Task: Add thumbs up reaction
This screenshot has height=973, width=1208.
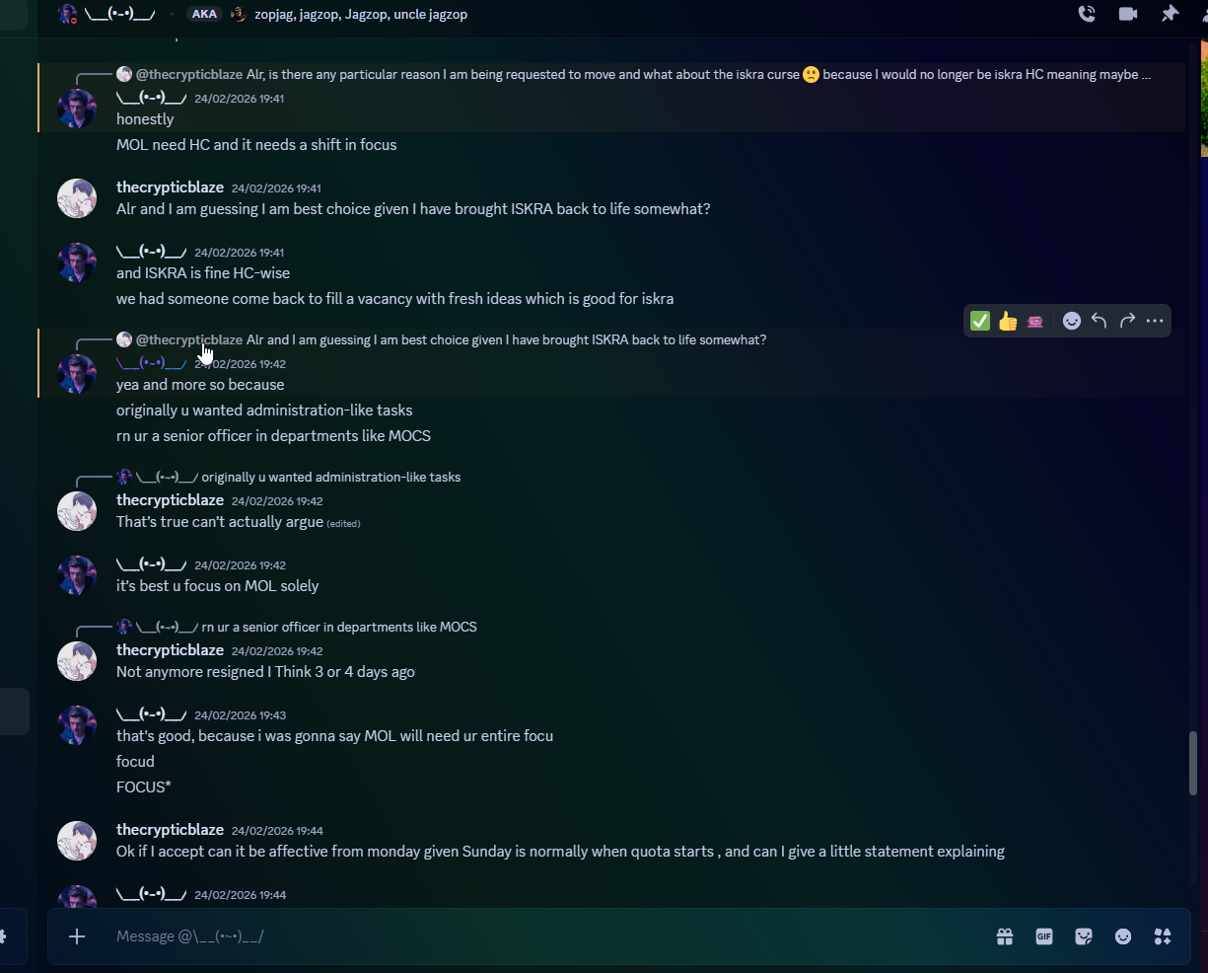Action: coord(1008,321)
